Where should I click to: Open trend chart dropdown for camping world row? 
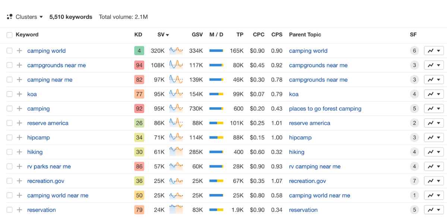[434, 51]
